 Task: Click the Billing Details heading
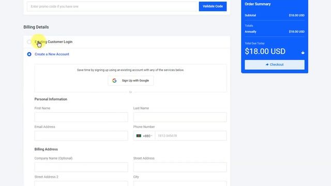tap(36, 27)
